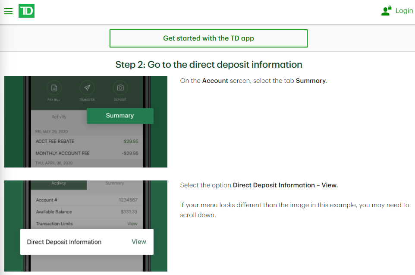
Task: Open the hamburger navigation menu
Action: pyautogui.click(x=9, y=11)
